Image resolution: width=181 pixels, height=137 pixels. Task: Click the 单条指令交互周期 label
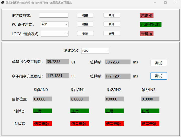27,62
